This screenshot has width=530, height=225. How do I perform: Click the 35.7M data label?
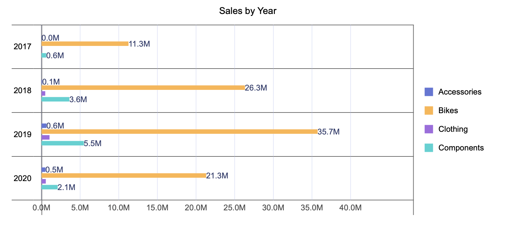(329, 132)
